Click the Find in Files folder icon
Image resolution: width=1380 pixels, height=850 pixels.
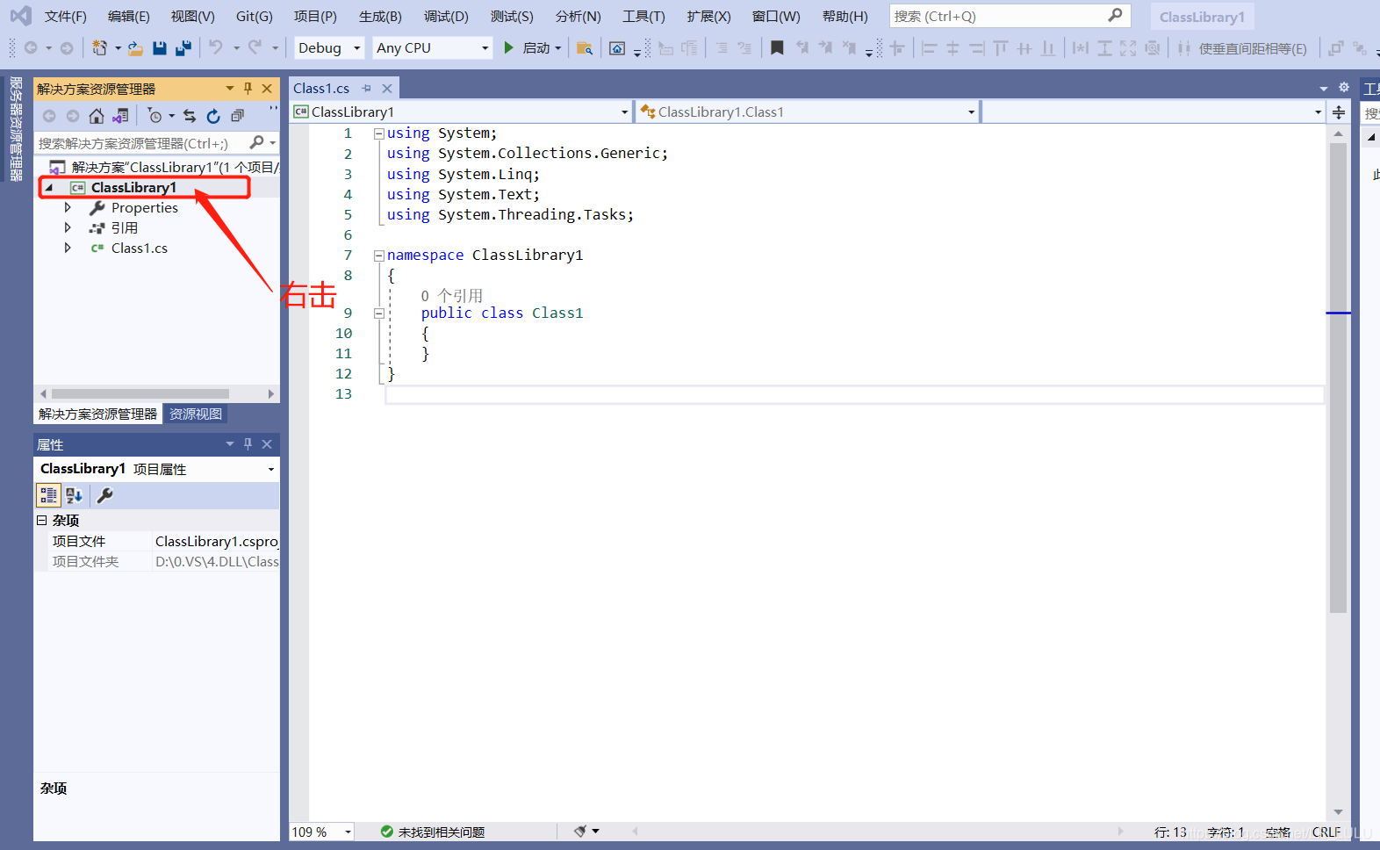pos(585,48)
